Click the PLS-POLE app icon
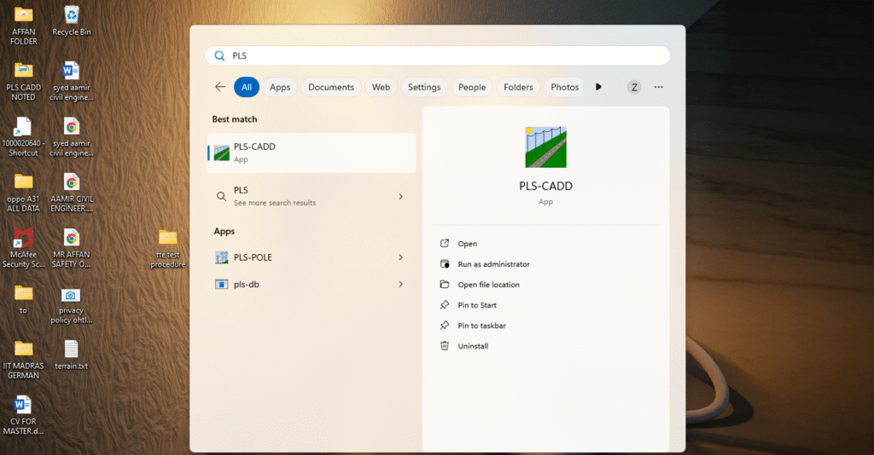Screen dimensions: 874x455 point(221,257)
